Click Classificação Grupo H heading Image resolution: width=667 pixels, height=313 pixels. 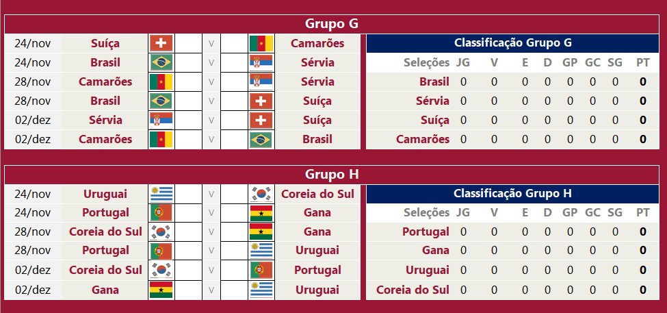[x=512, y=194]
